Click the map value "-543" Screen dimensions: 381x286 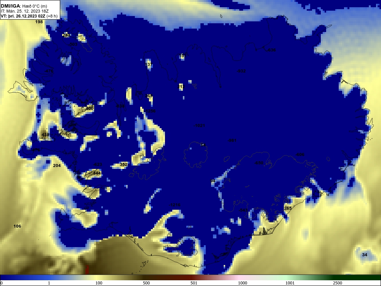(243, 210)
